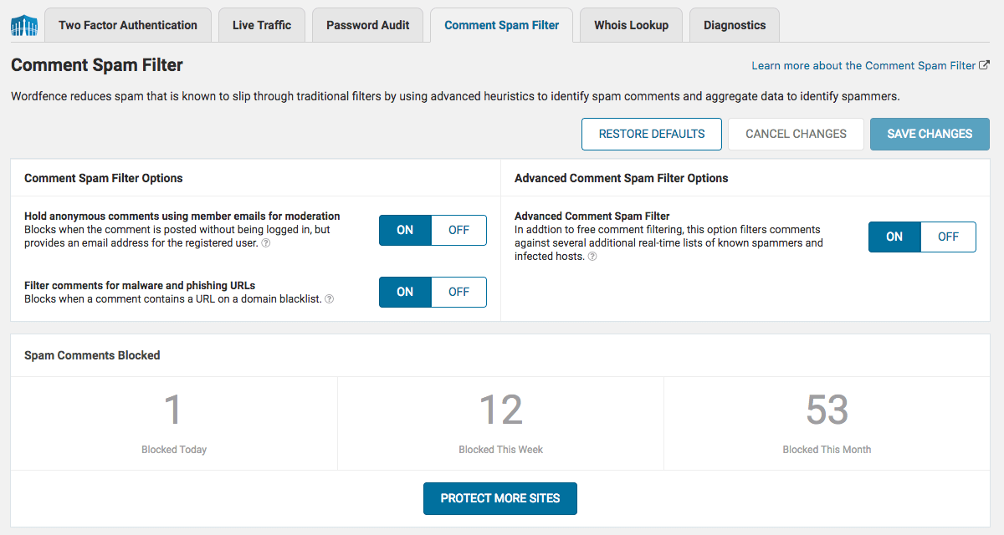This screenshot has width=1004, height=535.
Task: Click help icon beside domain blacklist description
Action: [x=329, y=298]
